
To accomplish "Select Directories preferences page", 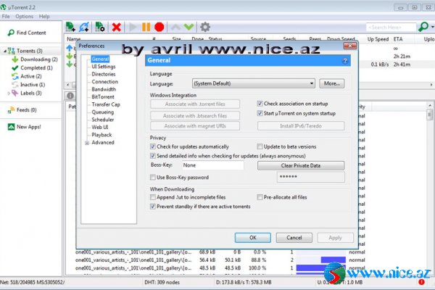I will [x=104, y=74].
